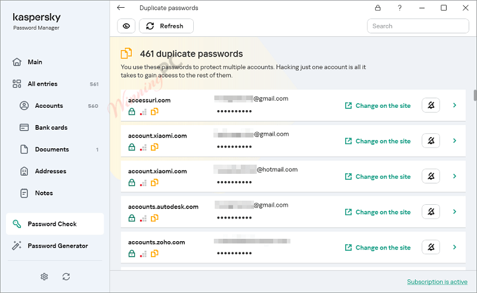
Task: Open Addresses in the sidebar
Action: click(55, 172)
